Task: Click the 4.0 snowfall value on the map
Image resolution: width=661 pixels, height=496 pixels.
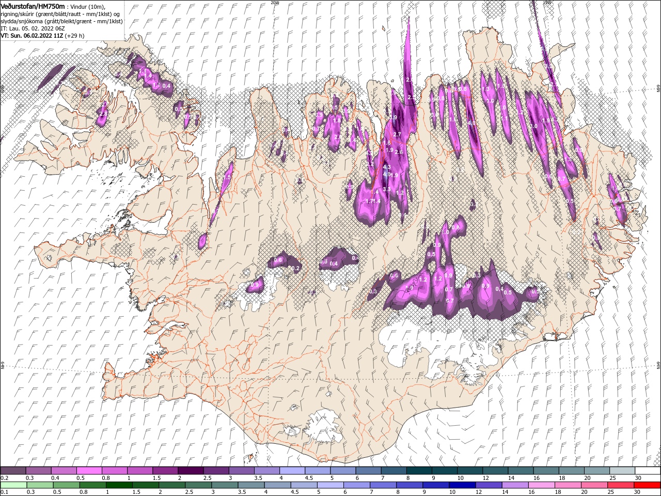Action: [472, 123]
